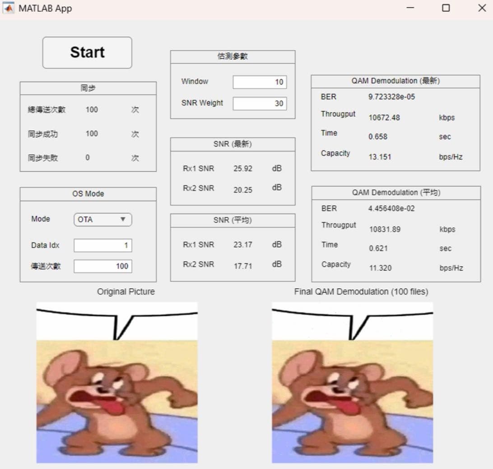
Task: Click the 同步失敗 count value 0
Action: [88, 157]
